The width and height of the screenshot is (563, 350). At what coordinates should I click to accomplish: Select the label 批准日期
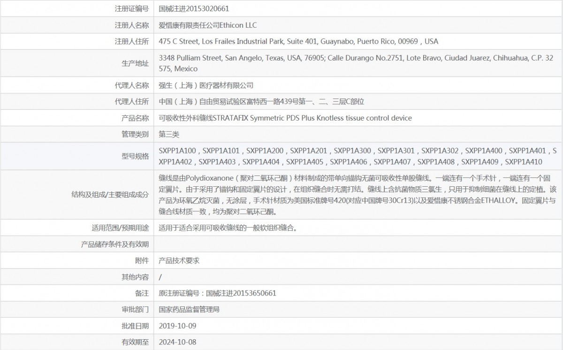tap(135, 326)
